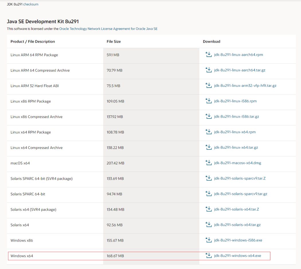This screenshot has width=301, height=269.
Task: Click download icon for jdk-8u291-linux-i586.rpm
Action: [x=208, y=101]
